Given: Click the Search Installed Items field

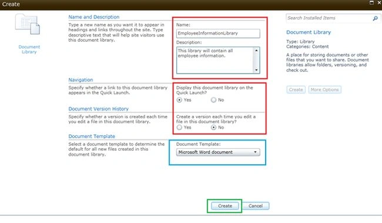Looking at the screenshot, I should tap(329, 18).
